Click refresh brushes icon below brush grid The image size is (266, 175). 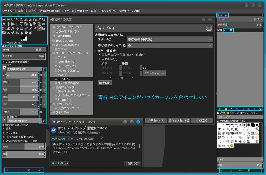coord(258,170)
